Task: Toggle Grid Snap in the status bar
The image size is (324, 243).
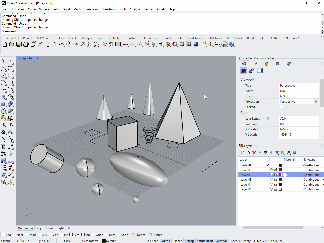Action: point(152,241)
